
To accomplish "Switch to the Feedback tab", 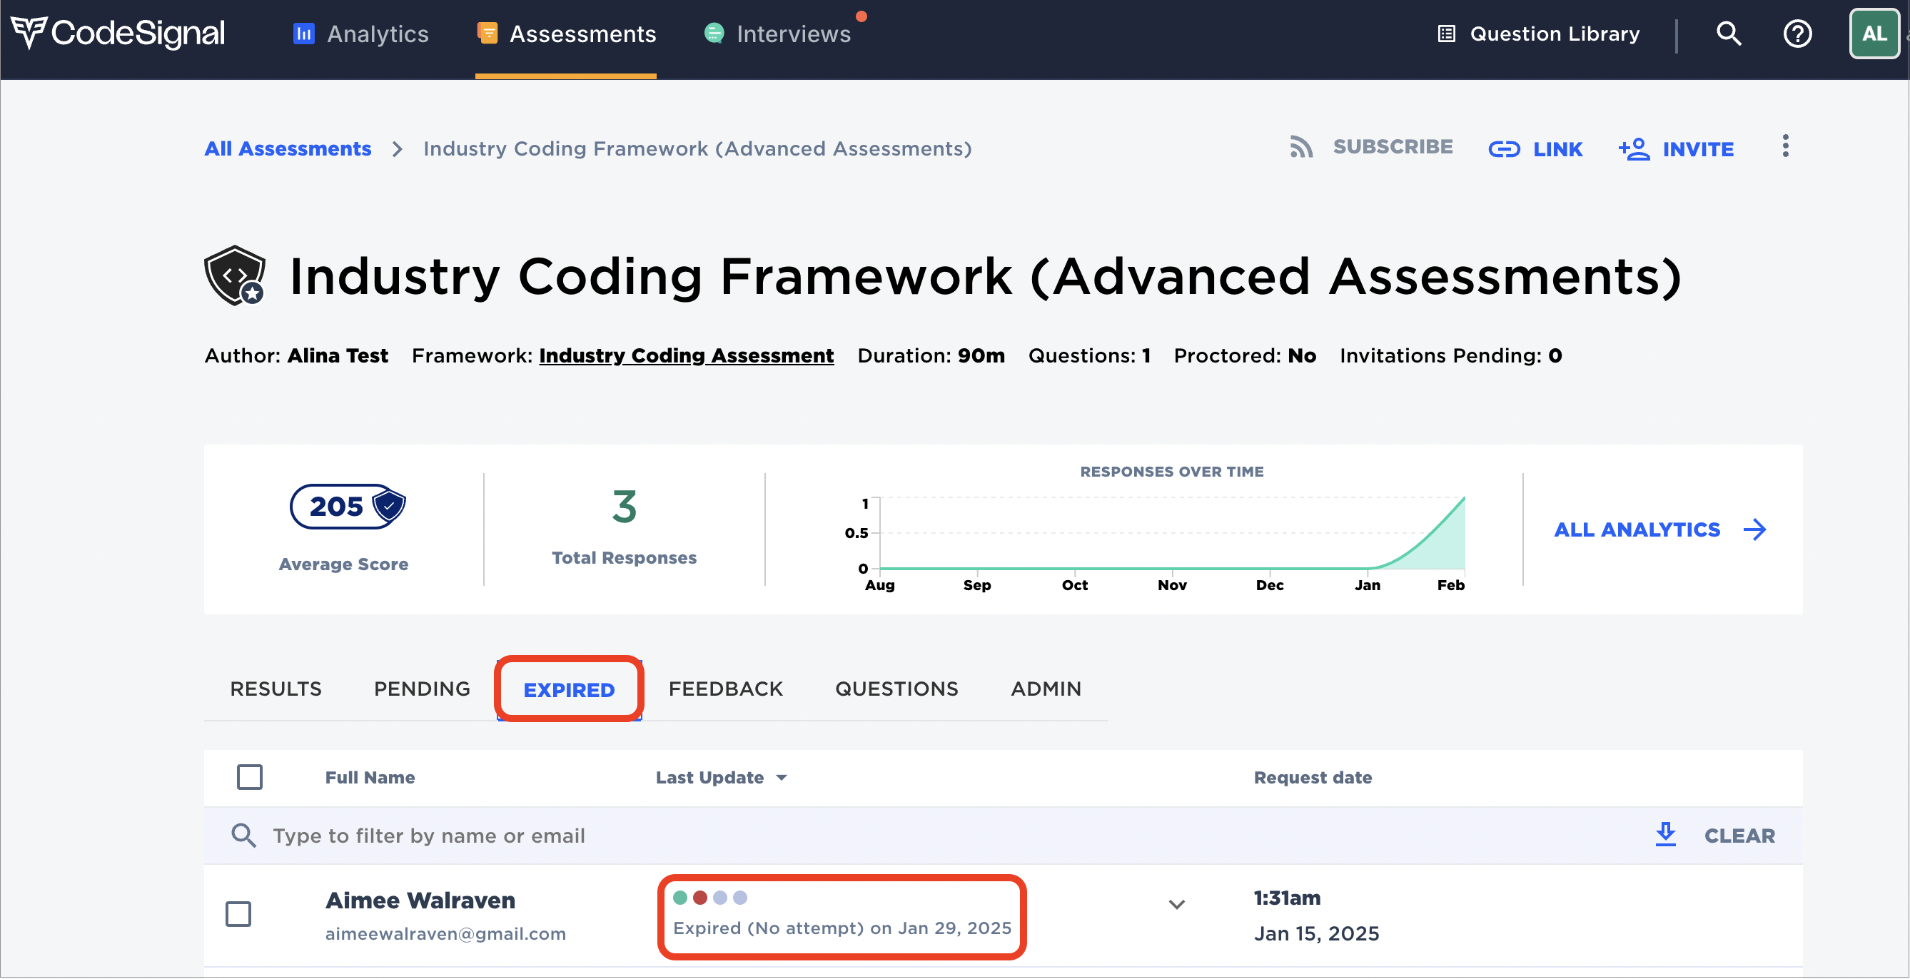I will tap(726, 689).
